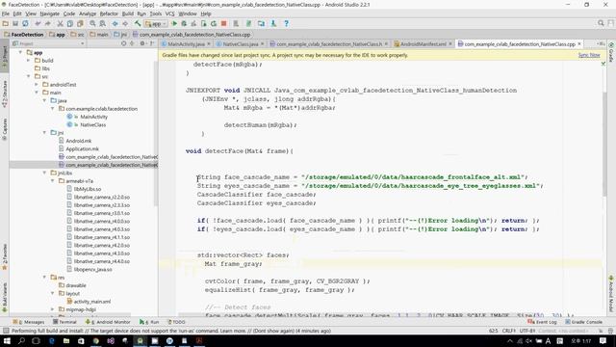Open the File menu

point(6,13)
